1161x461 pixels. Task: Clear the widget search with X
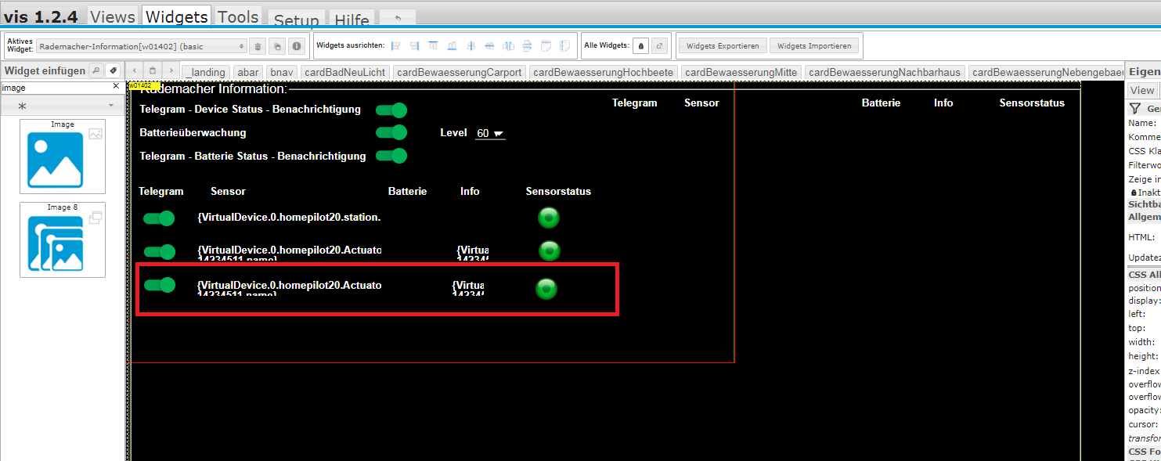click(x=116, y=87)
